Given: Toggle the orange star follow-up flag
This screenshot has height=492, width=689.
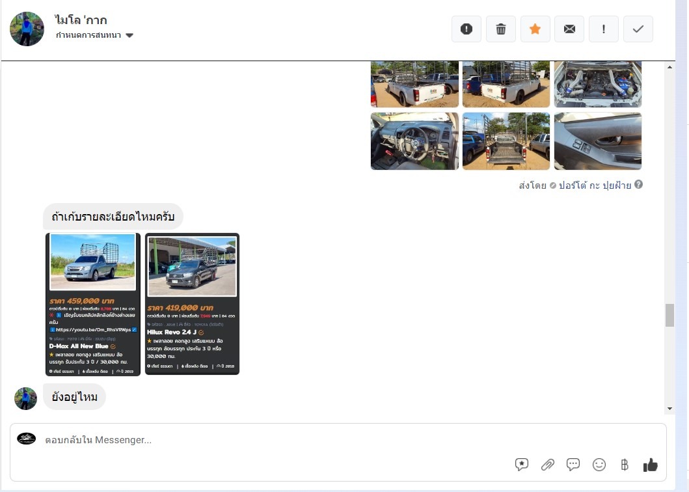Looking at the screenshot, I should [535, 29].
